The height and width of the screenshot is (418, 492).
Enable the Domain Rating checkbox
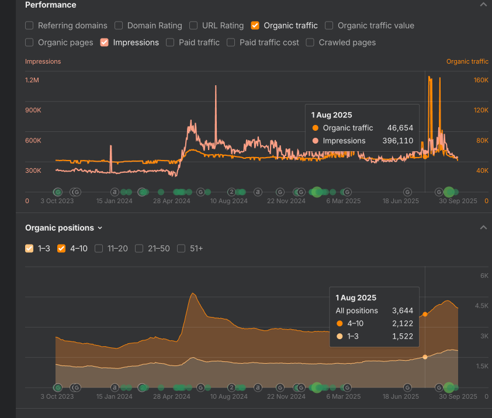click(x=119, y=26)
